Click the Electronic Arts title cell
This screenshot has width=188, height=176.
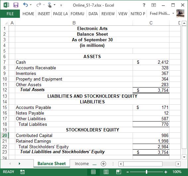[92, 28]
